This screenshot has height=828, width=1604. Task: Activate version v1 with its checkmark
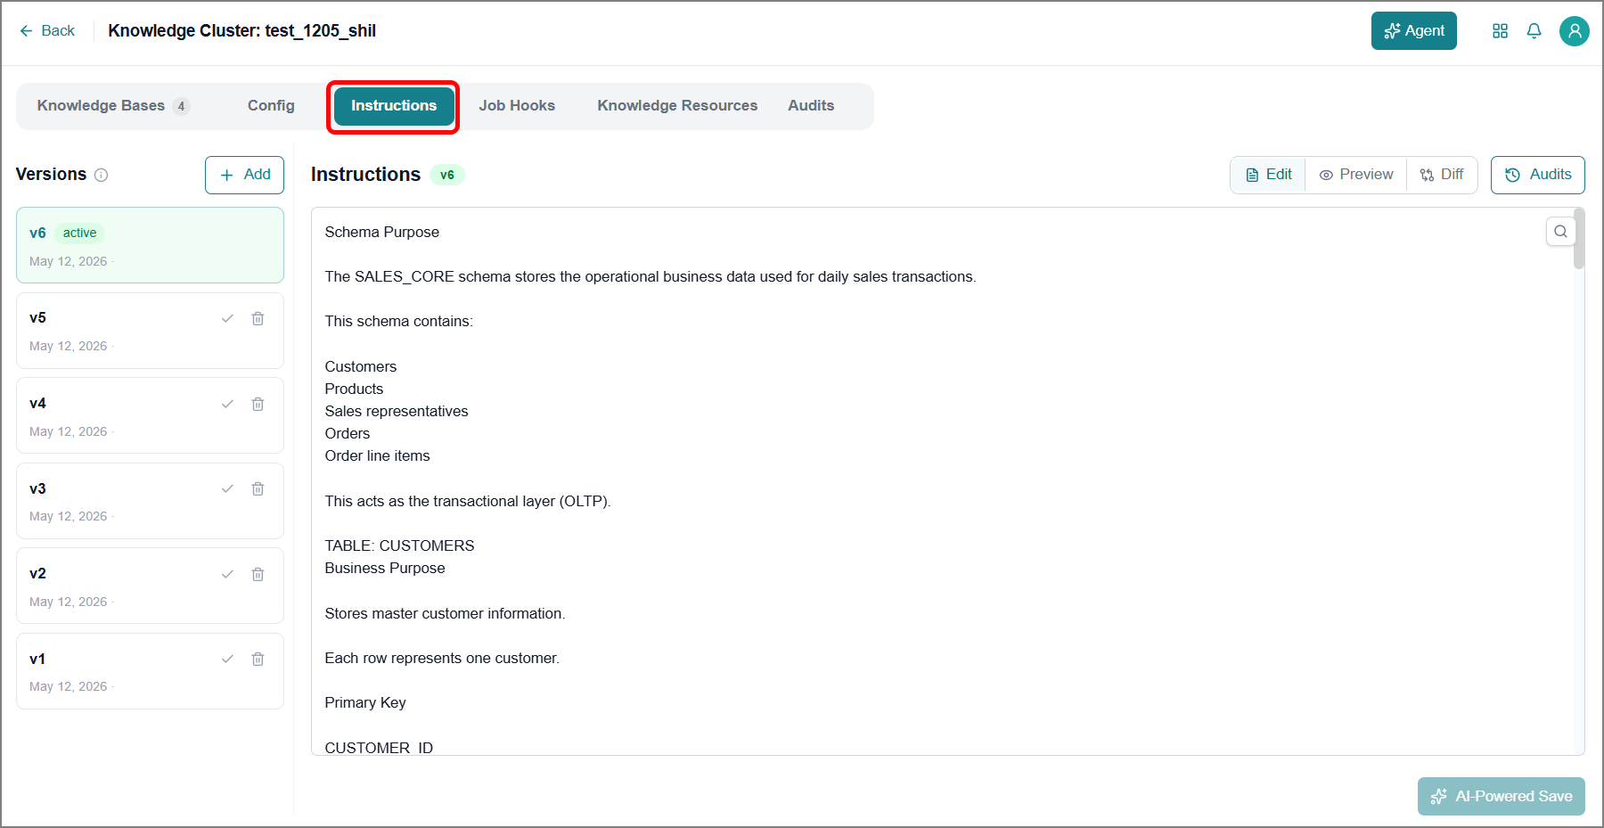[227, 659]
